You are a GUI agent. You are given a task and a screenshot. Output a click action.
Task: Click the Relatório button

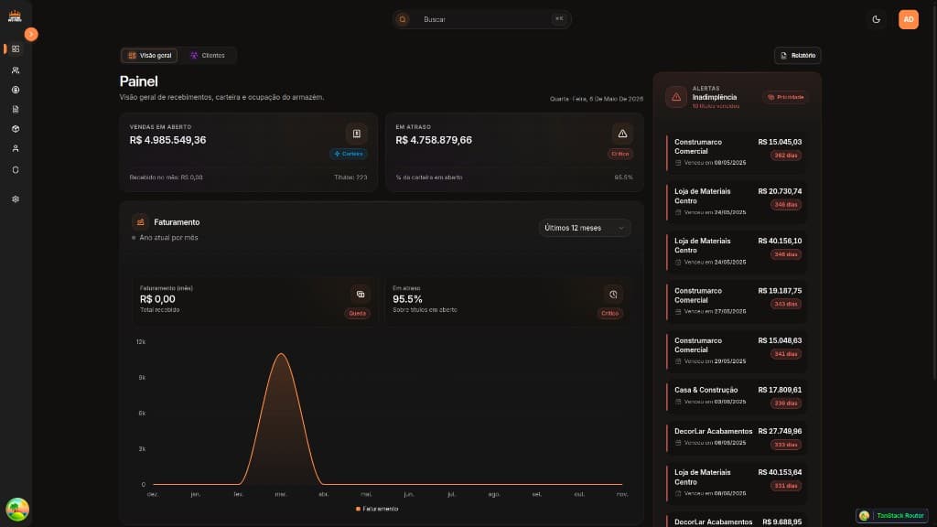point(797,56)
